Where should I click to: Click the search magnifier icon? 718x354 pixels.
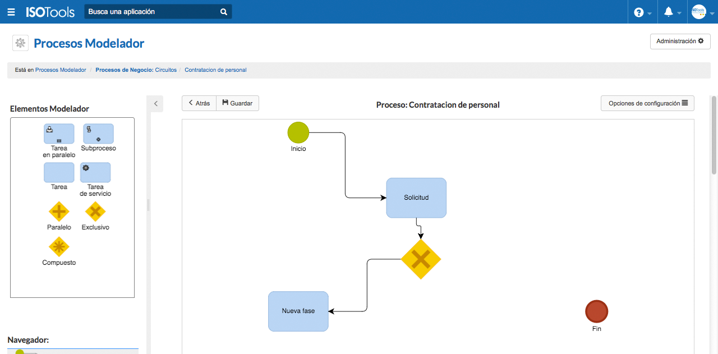224,12
